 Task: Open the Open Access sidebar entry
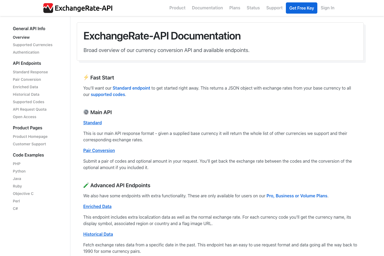[x=25, y=117]
